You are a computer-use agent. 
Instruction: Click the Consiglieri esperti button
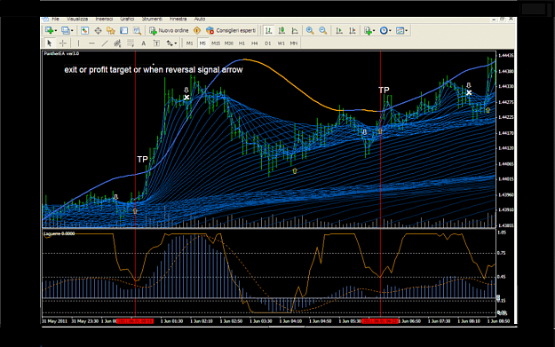click(231, 30)
